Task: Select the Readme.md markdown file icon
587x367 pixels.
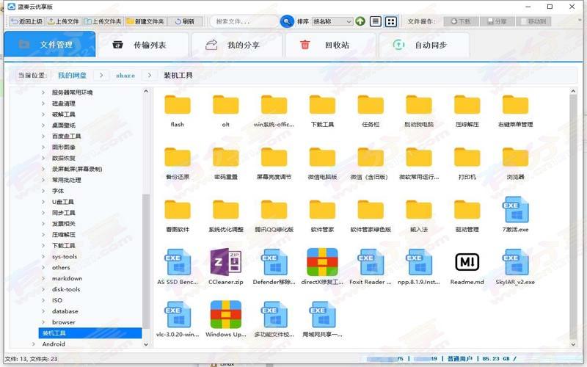Action: (467, 262)
